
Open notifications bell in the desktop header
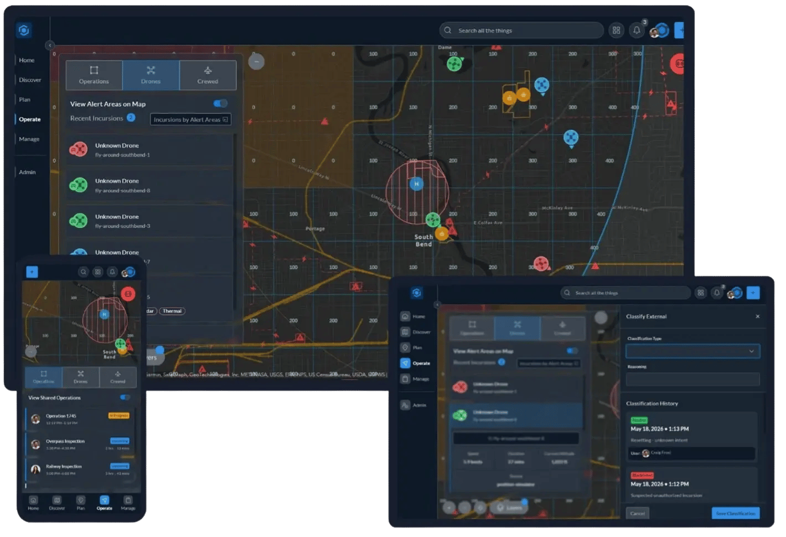click(637, 30)
